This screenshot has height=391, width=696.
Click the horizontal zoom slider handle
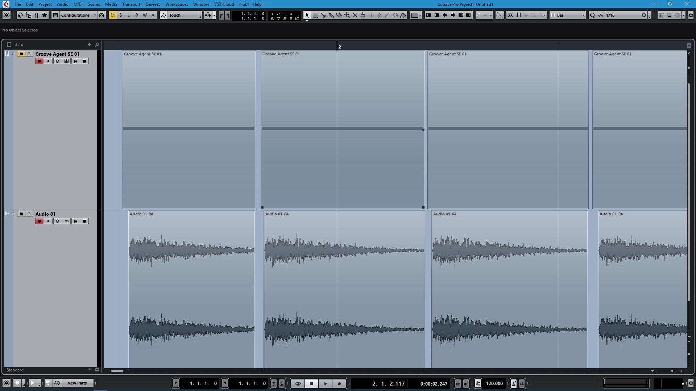pyautogui.click(x=672, y=371)
